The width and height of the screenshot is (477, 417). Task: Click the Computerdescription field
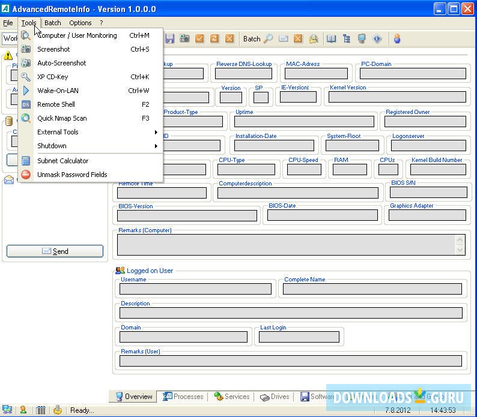click(298, 193)
